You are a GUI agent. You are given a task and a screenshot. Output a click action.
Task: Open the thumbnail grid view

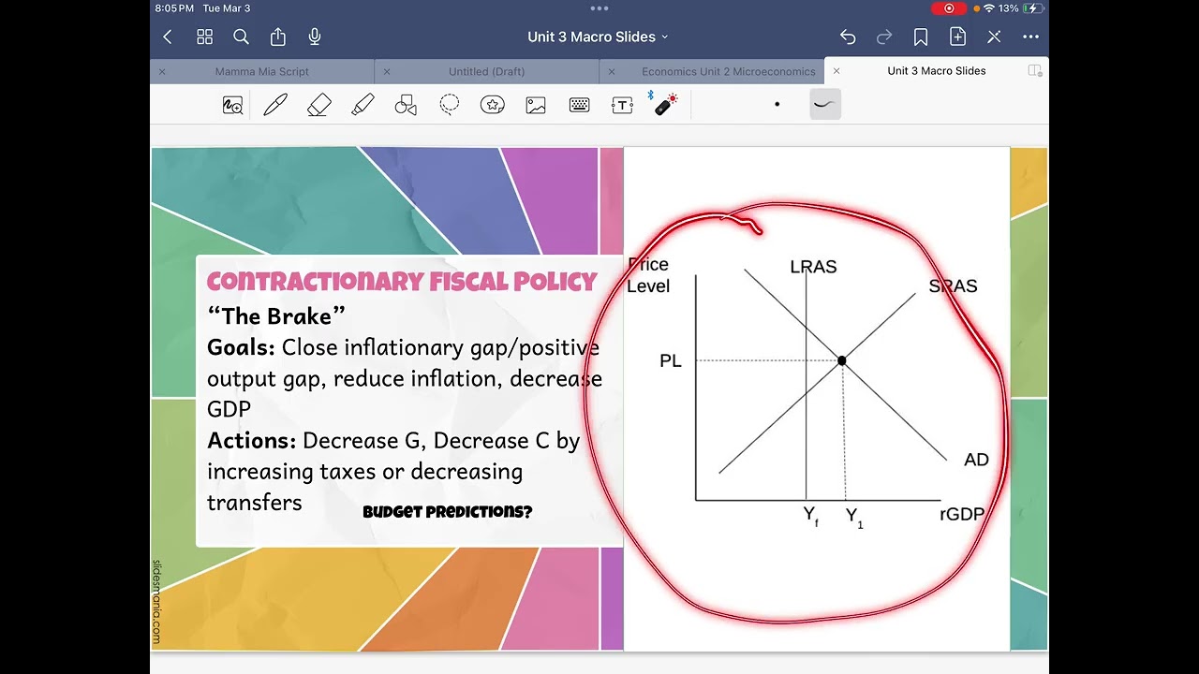coord(204,37)
